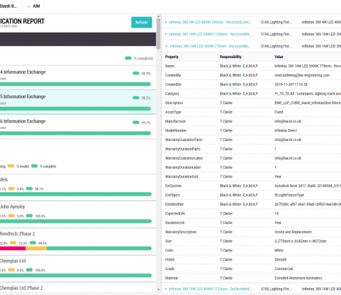Viewport: 341px width, 295px height.
Task: Select the 6 Information Exchange row
Action: [x=78, y=126]
